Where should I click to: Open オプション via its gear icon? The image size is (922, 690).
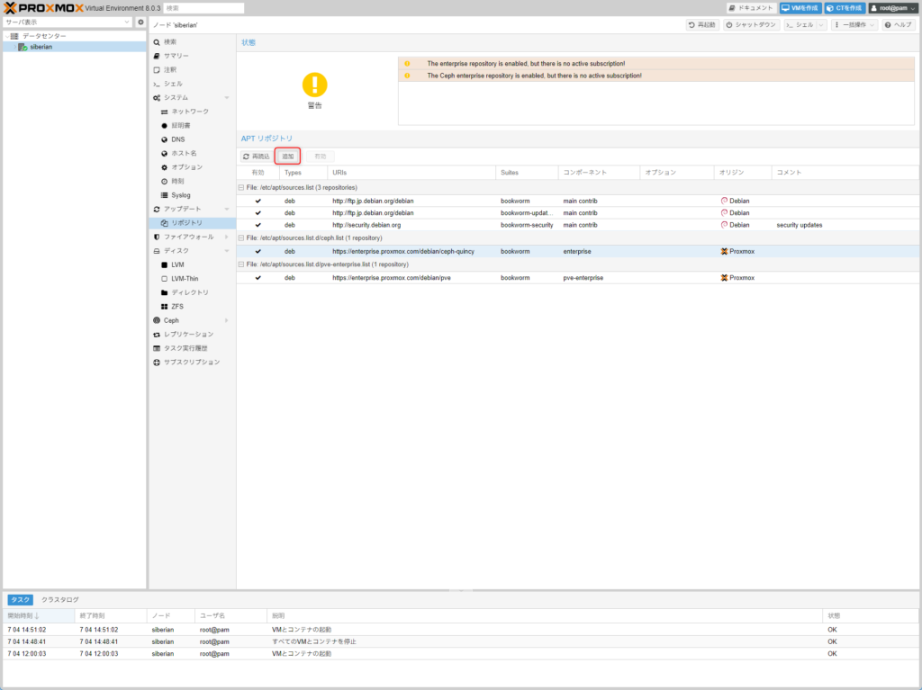(164, 167)
